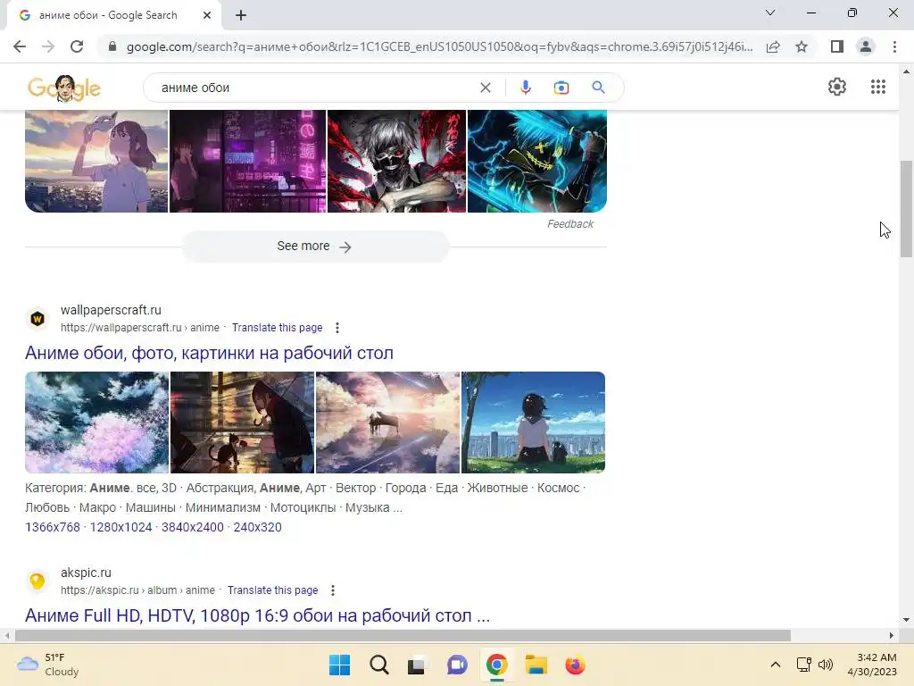Open the girl holding mask image
This screenshot has width=914, height=686.
pyautogui.click(x=96, y=161)
